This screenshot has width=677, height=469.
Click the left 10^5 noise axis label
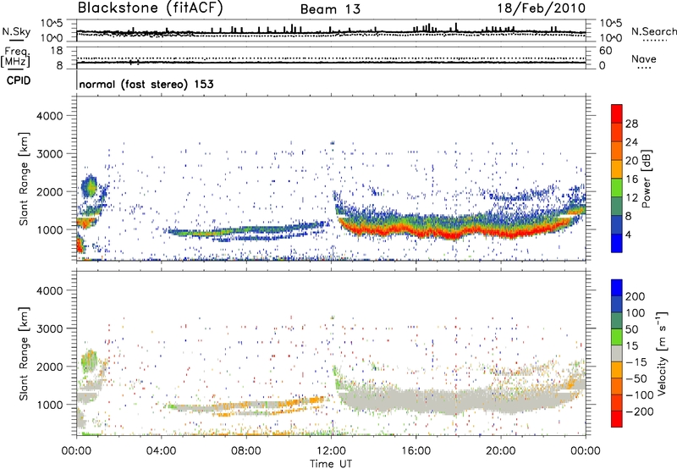pyautogui.click(x=52, y=23)
